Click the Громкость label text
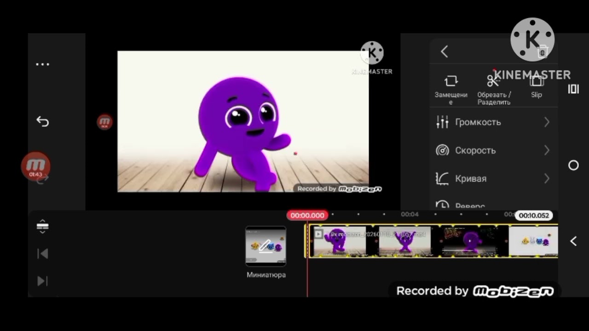Screen dimensions: 589x331 [478, 122]
